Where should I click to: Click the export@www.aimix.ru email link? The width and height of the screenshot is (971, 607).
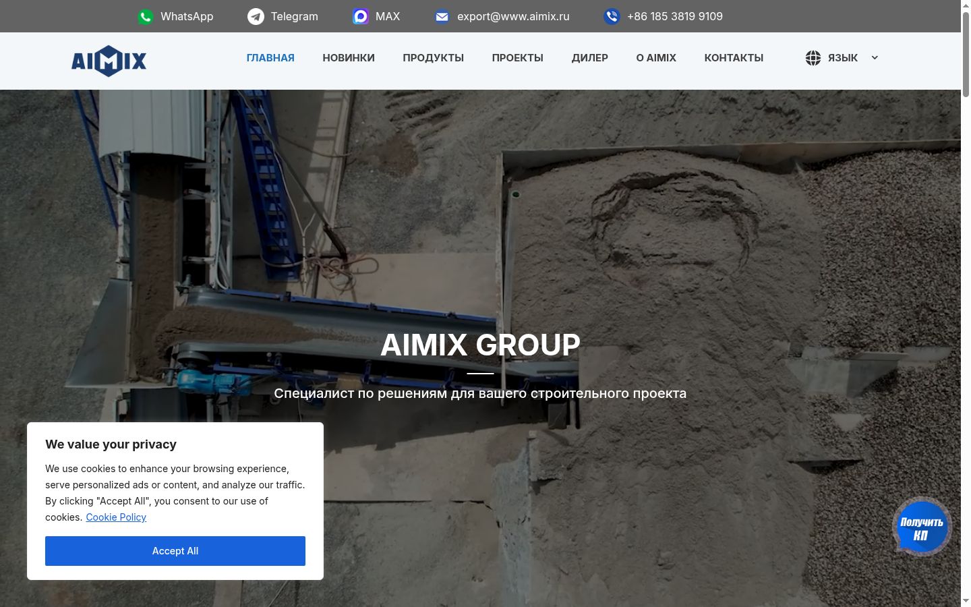point(513,17)
